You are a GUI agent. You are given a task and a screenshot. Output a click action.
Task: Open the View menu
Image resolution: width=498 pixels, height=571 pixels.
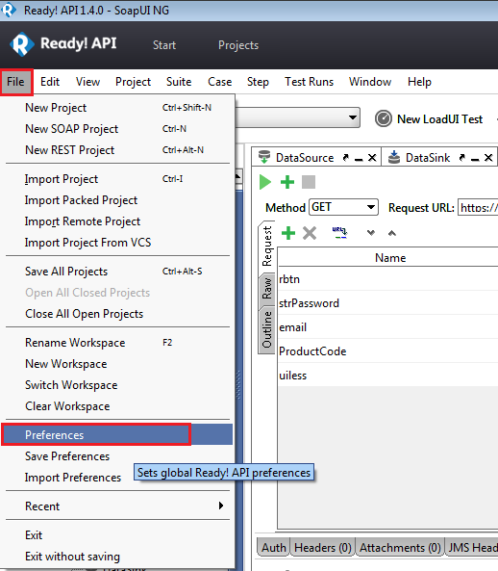[87, 82]
